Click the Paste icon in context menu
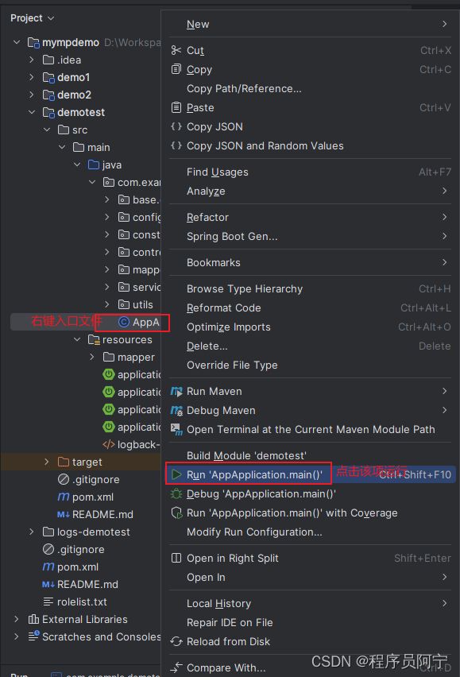460x677 pixels. click(x=176, y=107)
